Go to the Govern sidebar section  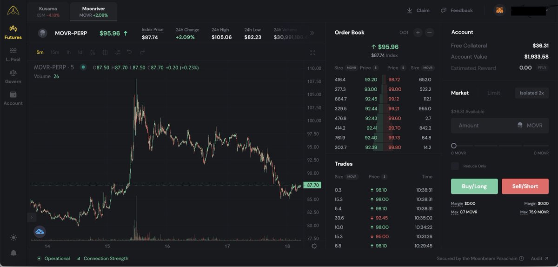[13, 77]
